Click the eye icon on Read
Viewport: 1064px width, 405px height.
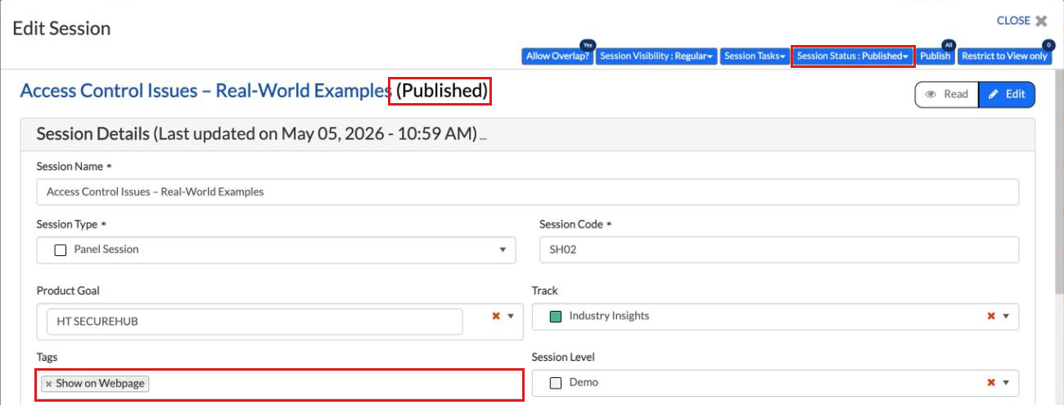[x=931, y=94]
